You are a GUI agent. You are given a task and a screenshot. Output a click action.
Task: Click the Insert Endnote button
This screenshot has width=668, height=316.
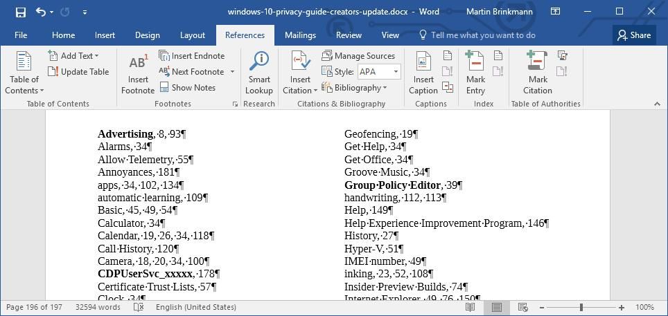192,56
